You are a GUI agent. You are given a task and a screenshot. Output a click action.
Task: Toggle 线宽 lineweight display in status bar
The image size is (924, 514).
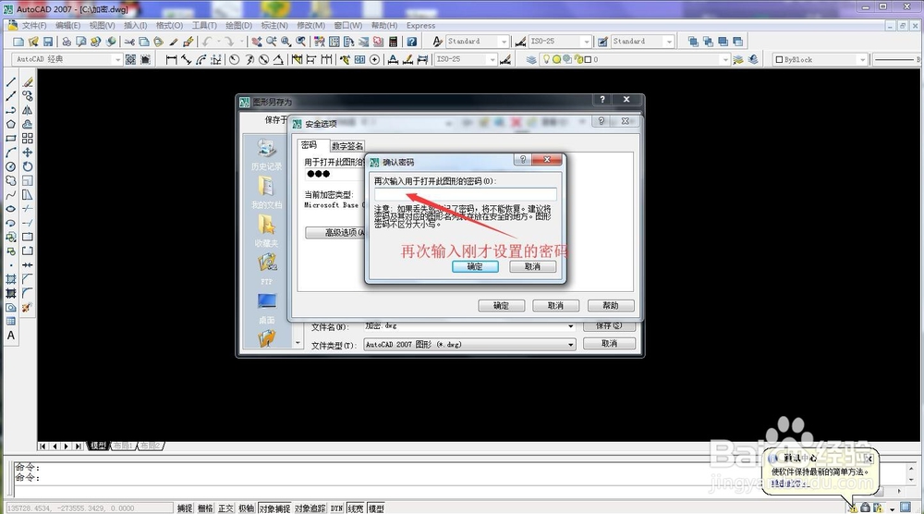tap(356, 508)
